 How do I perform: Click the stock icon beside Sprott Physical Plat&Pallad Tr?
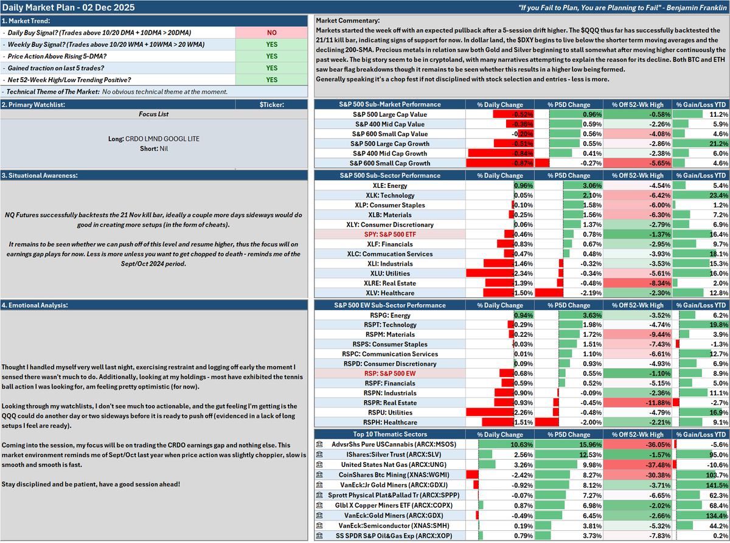pos(319,495)
